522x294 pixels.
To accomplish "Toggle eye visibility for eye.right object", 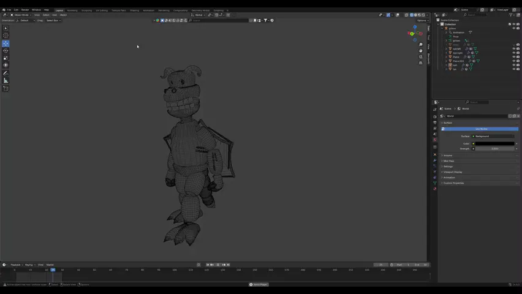I will coord(513,53).
